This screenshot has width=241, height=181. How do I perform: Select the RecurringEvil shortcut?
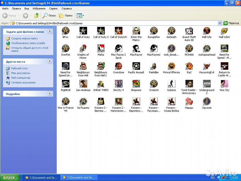[x=207, y=68]
